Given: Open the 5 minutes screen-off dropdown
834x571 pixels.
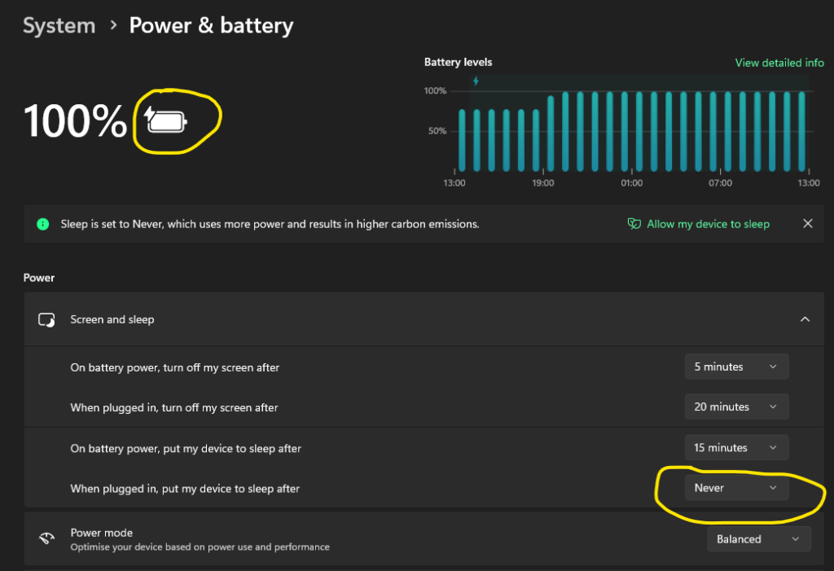Looking at the screenshot, I should 736,367.
